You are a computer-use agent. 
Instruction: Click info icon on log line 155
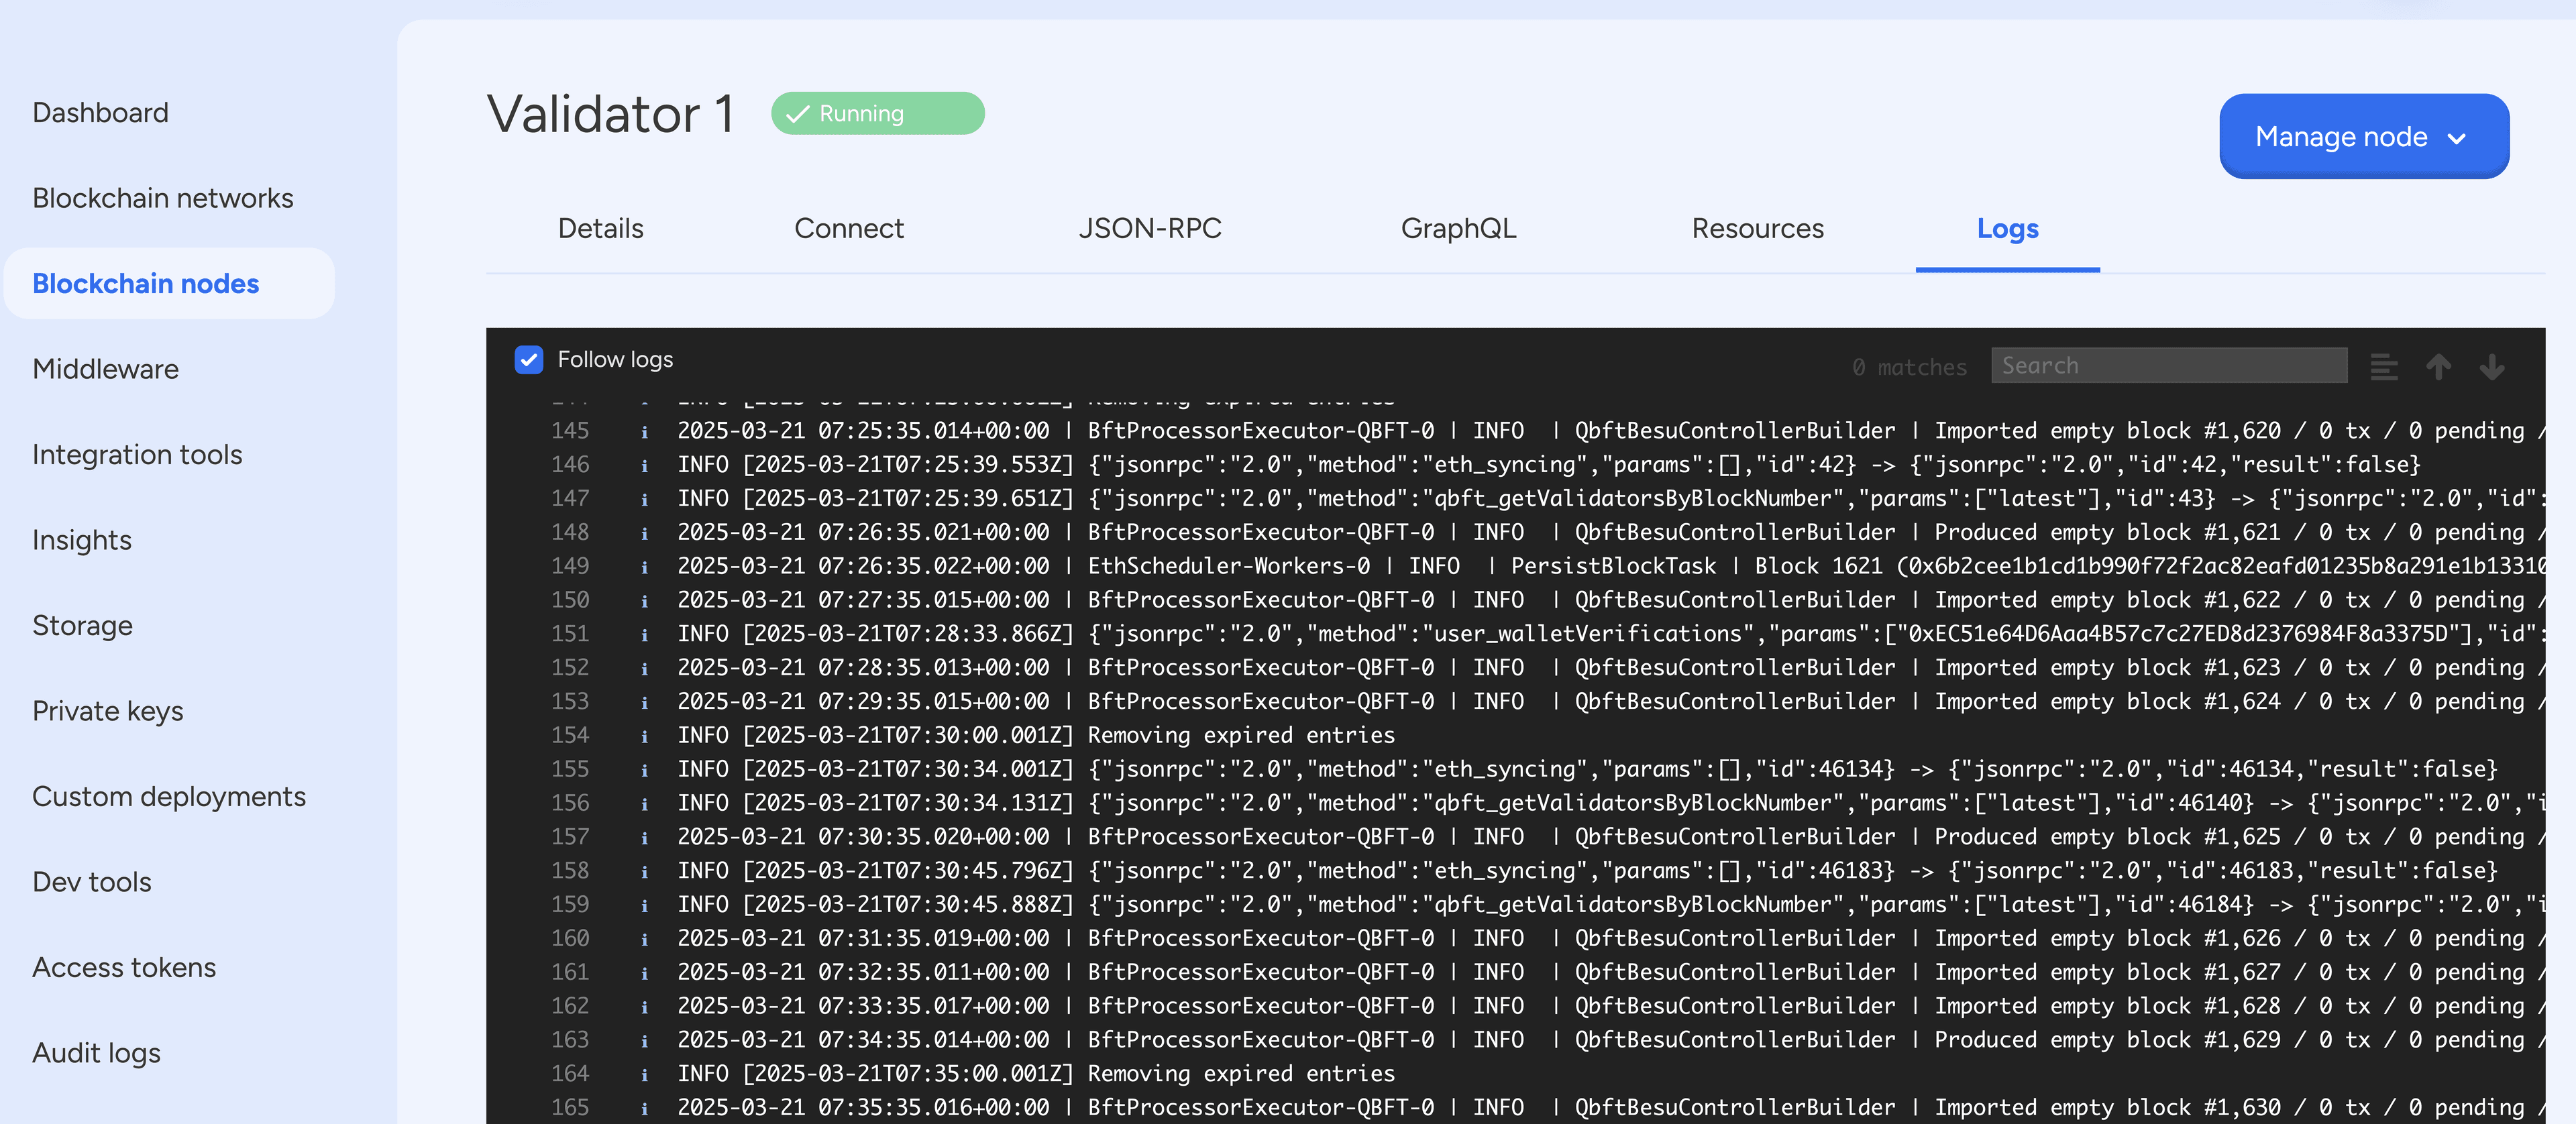644,770
